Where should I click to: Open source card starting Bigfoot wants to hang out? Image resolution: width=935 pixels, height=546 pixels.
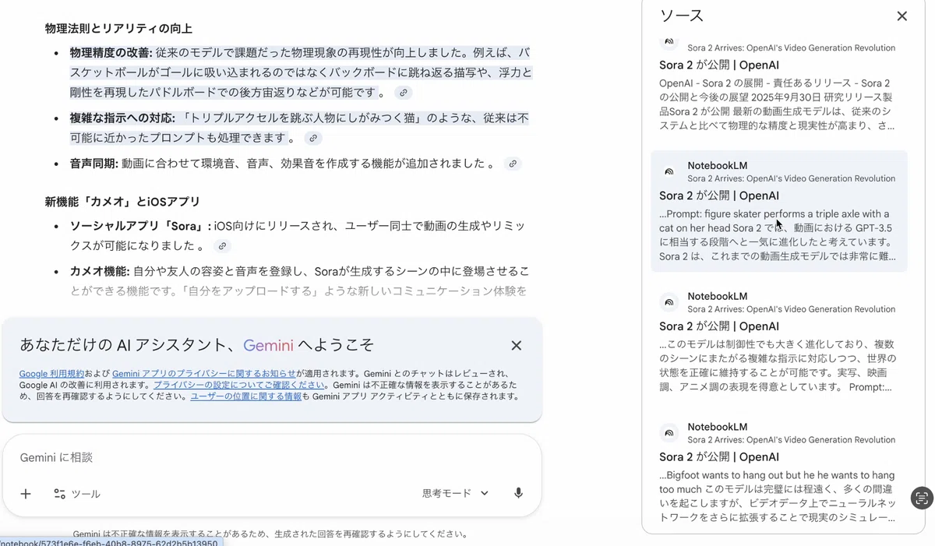click(779, 472)
